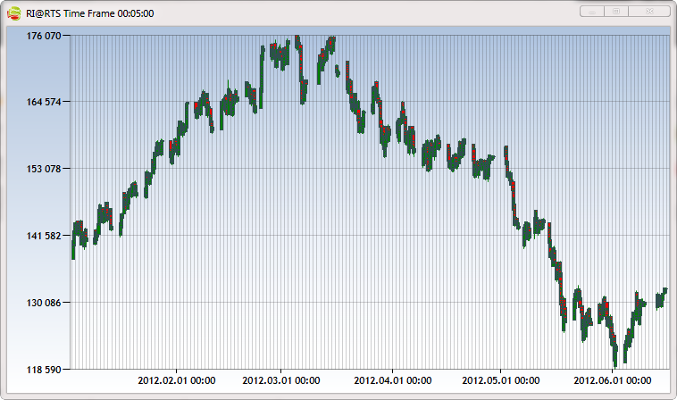
Task: Click the last candle at chart's right edge
Action: pyautogui.click(x=665, y=290)
